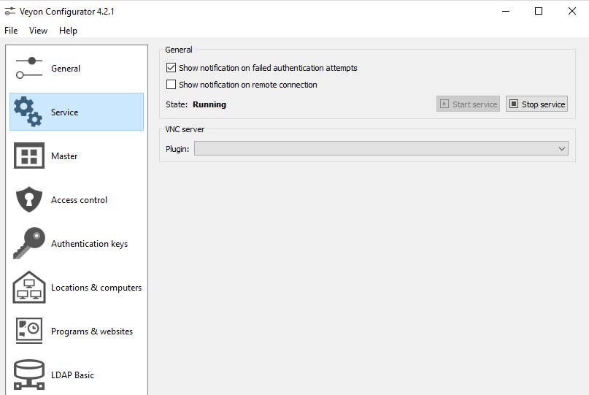
Task: Click the Master grid icon
Action: (29, 156)
